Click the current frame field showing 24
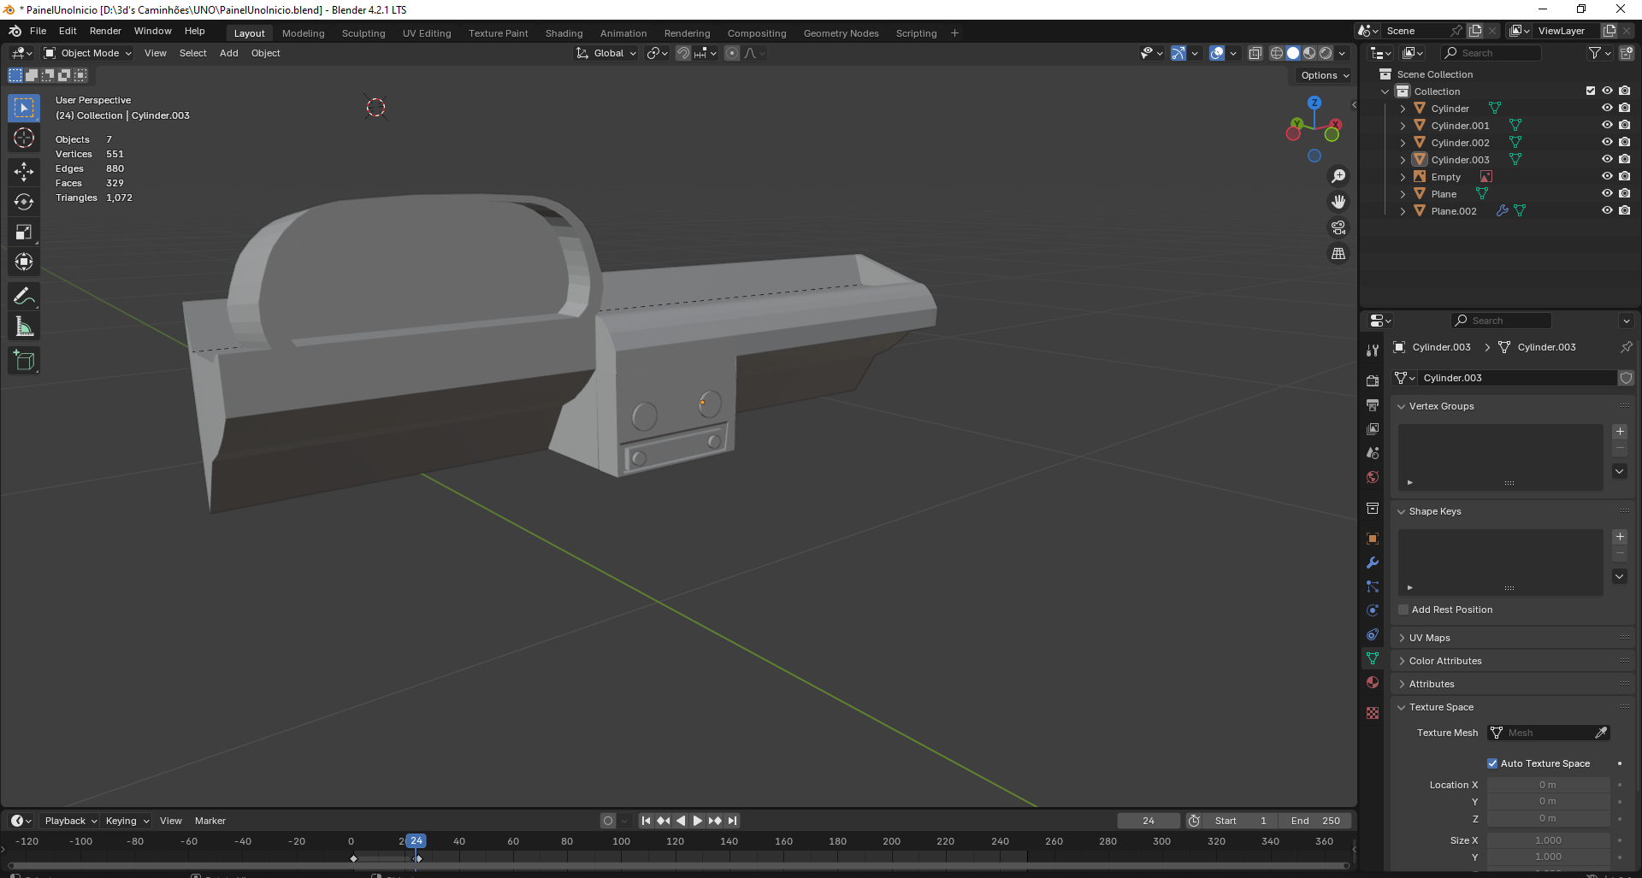This screenshot has height=878, width=1642. [x=1149, y=821]
